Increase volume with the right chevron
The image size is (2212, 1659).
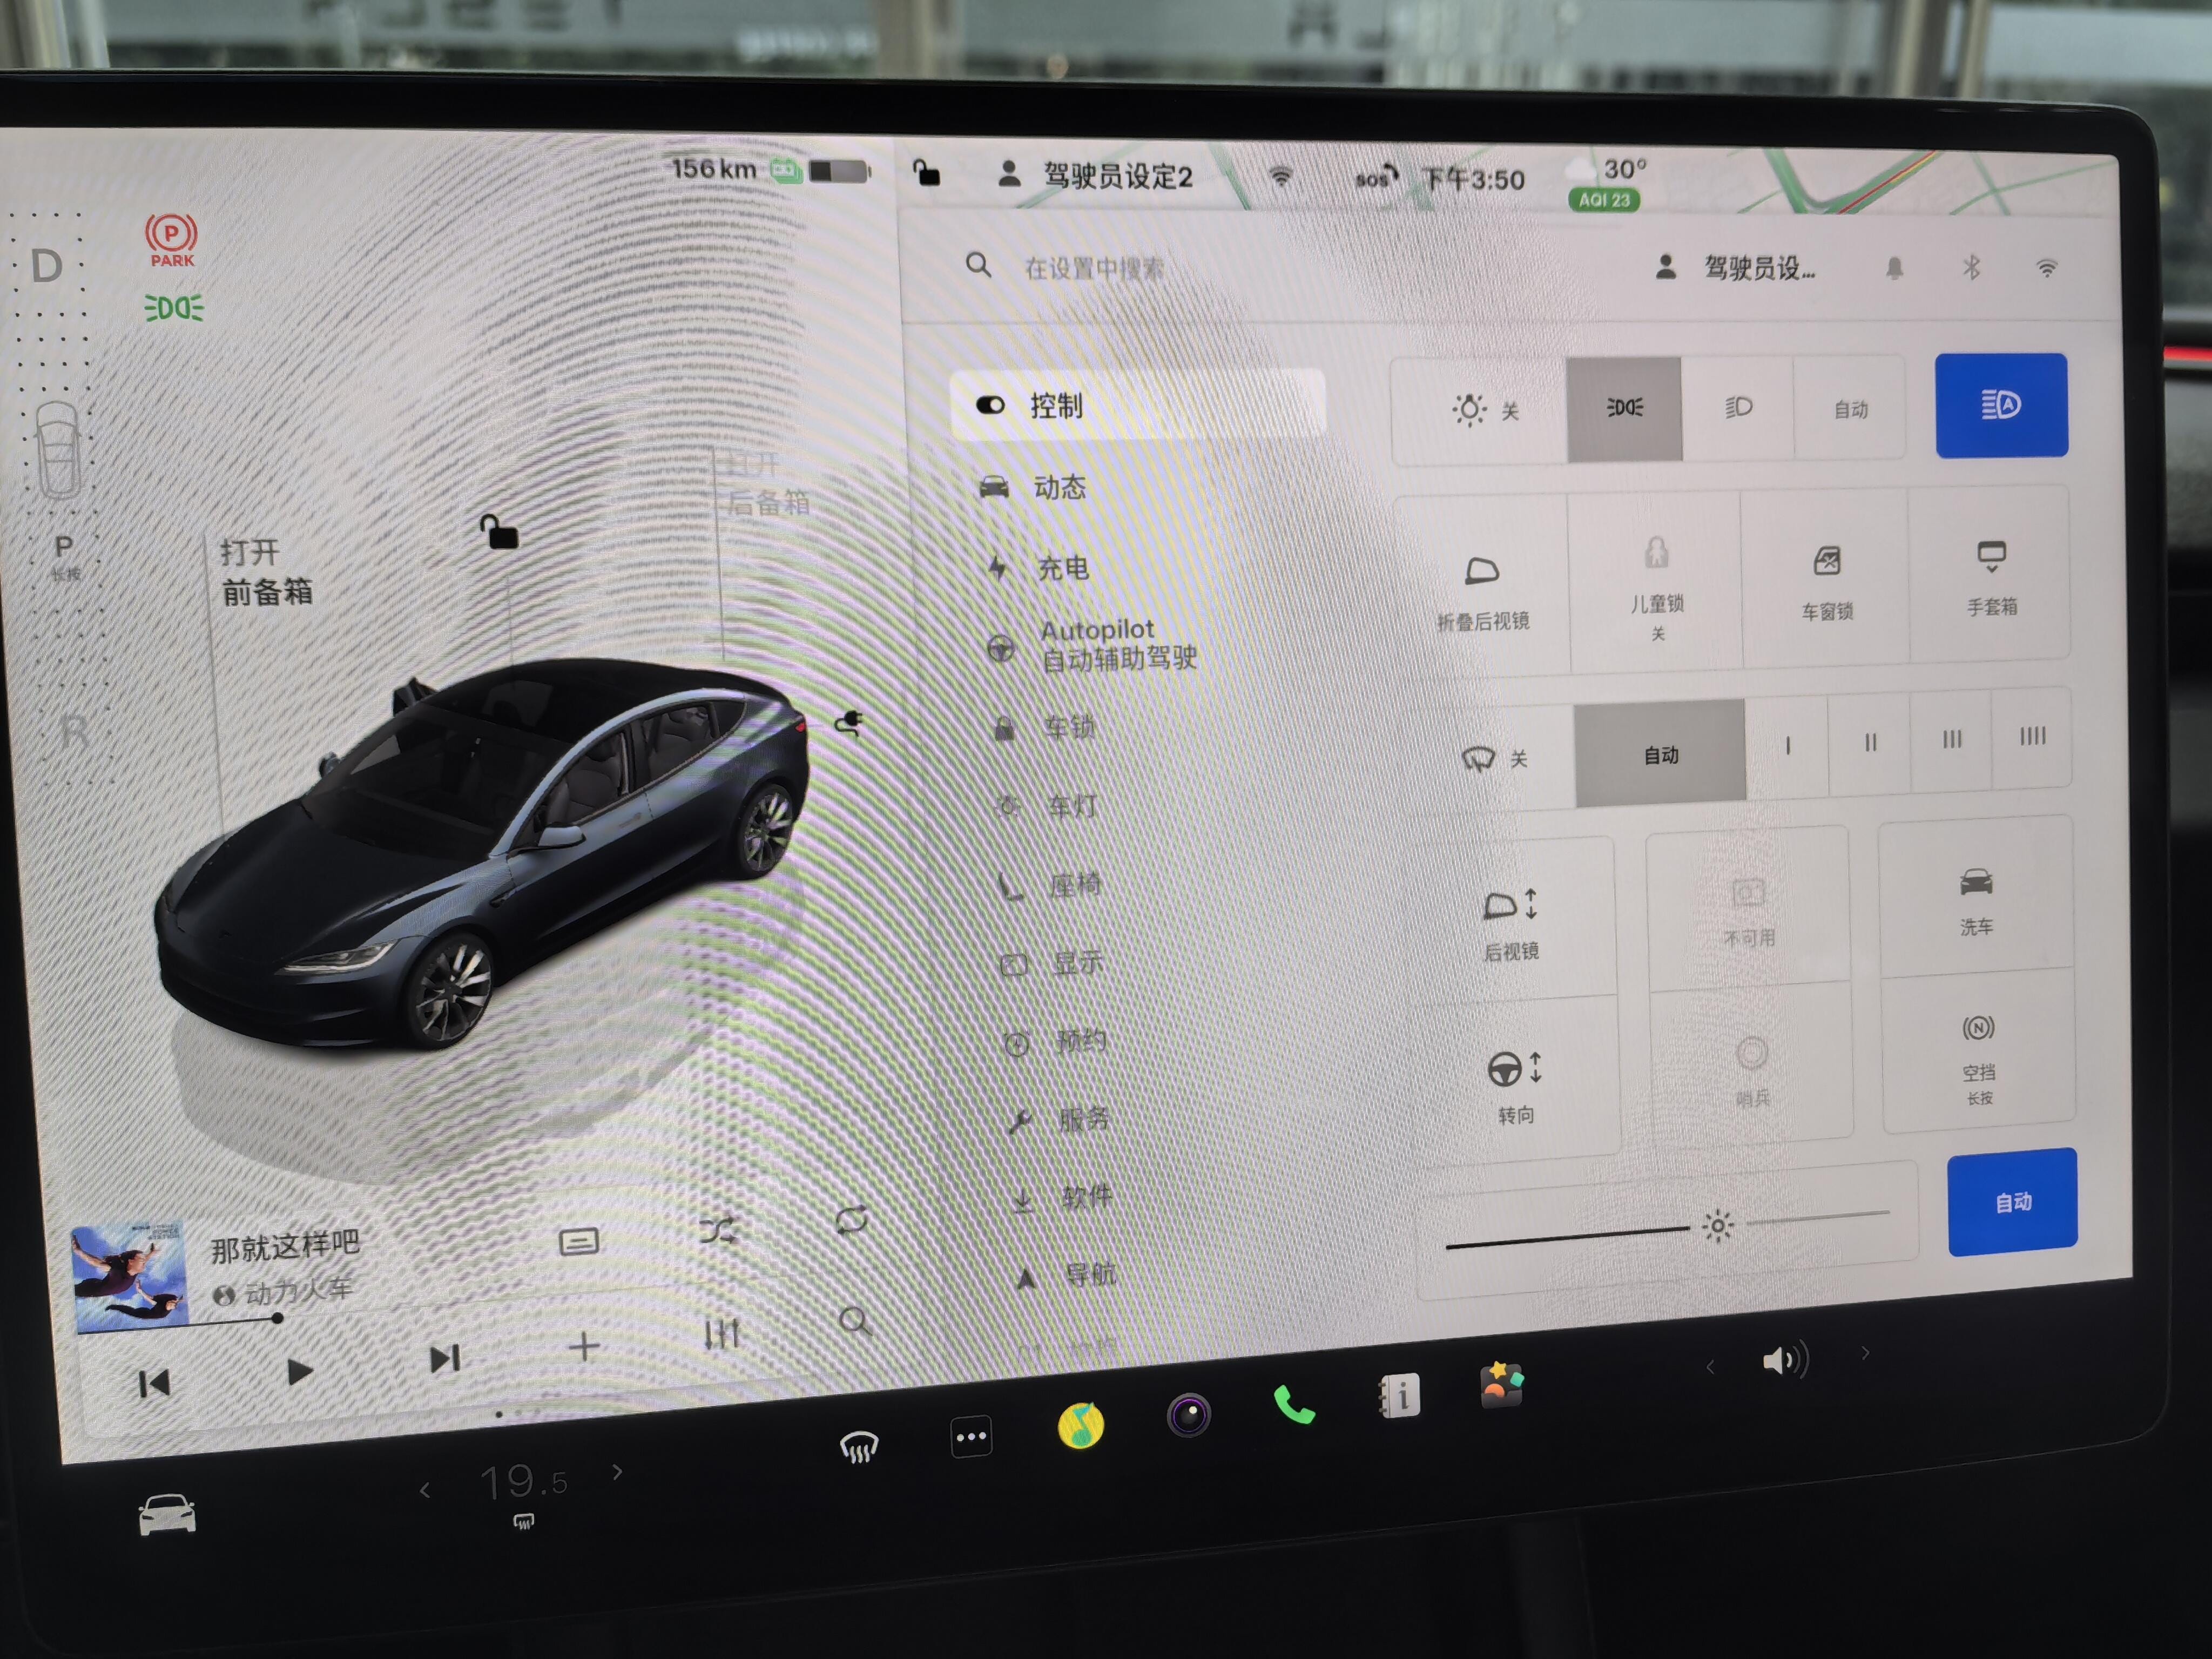click(x=1865, y=1353)
